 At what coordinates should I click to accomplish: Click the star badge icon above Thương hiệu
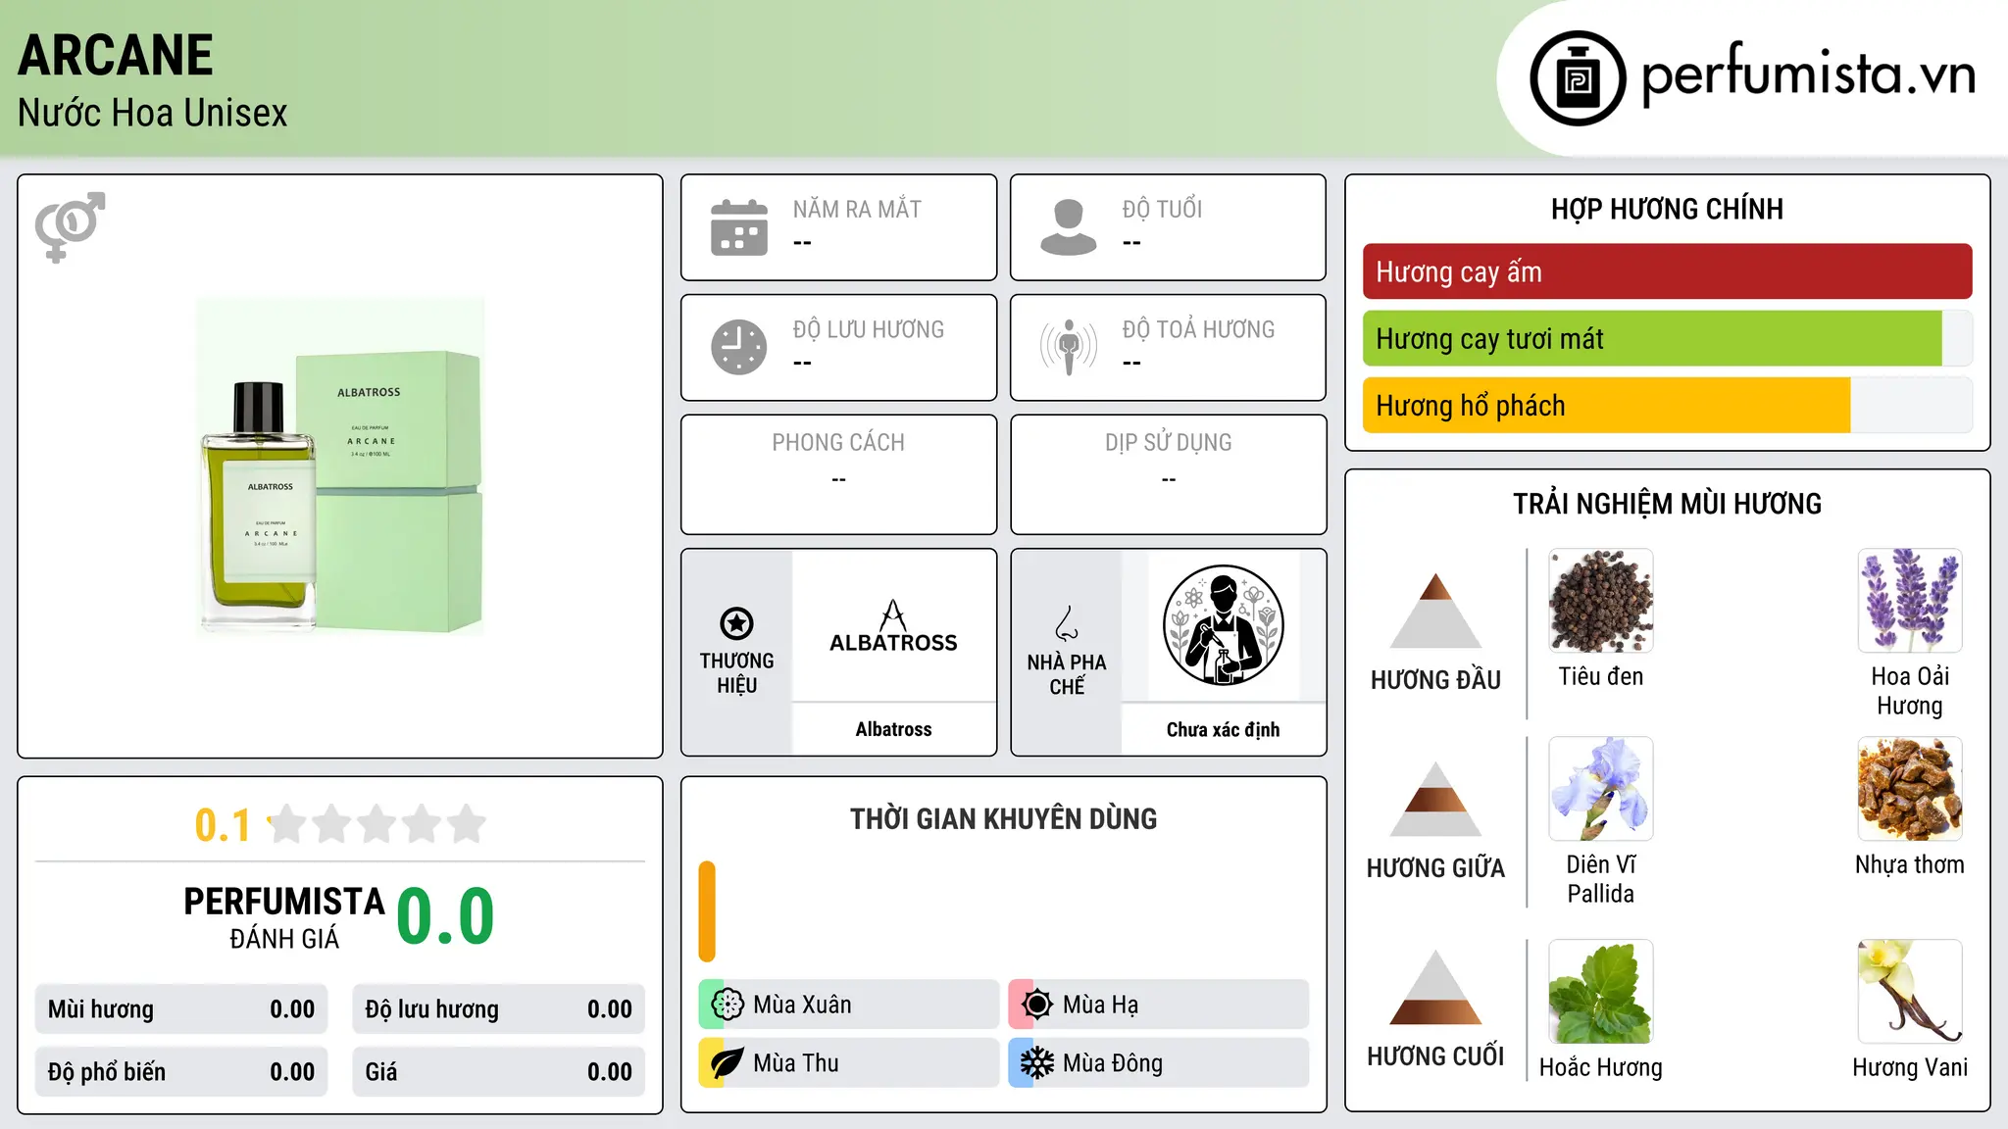[736, 623]
